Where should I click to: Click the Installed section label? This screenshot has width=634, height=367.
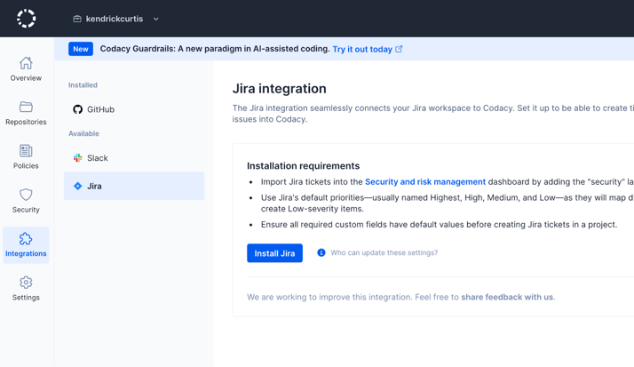point(83,85)
